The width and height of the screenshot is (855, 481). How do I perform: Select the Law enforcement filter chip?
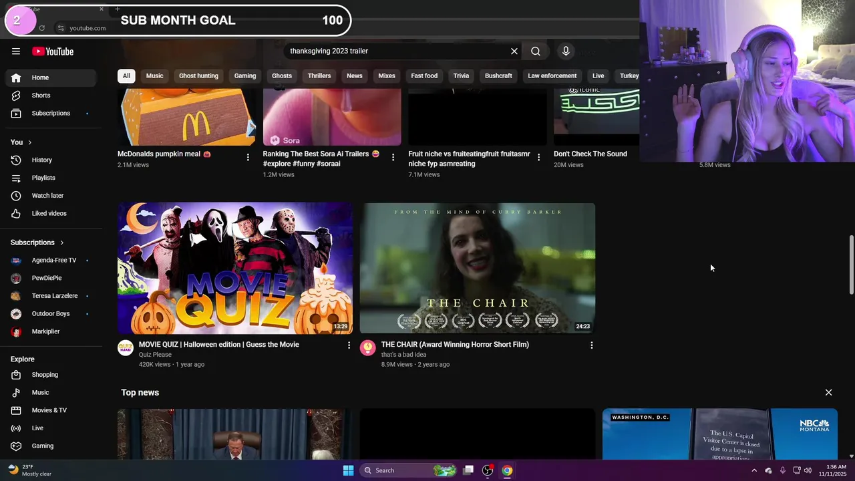[x=552, y=75]
